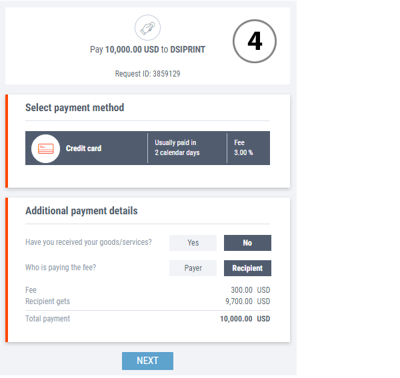Viewport: 400px width, 378px height.
Task: Click the 10,000.00 USD total payment amount
Action: (x=245, y=319)
